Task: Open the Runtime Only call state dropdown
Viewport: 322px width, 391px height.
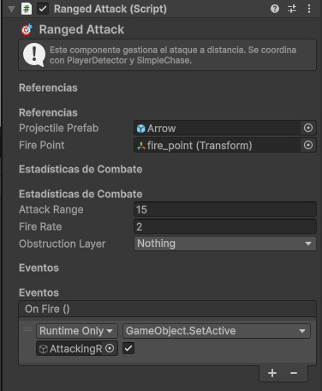Action: (x=77, y=331)
